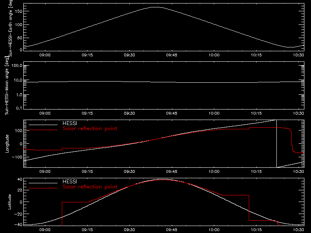Click the HESSI legend label in Latitude plot
The image size is (311, 233).
tap(70, 181)
